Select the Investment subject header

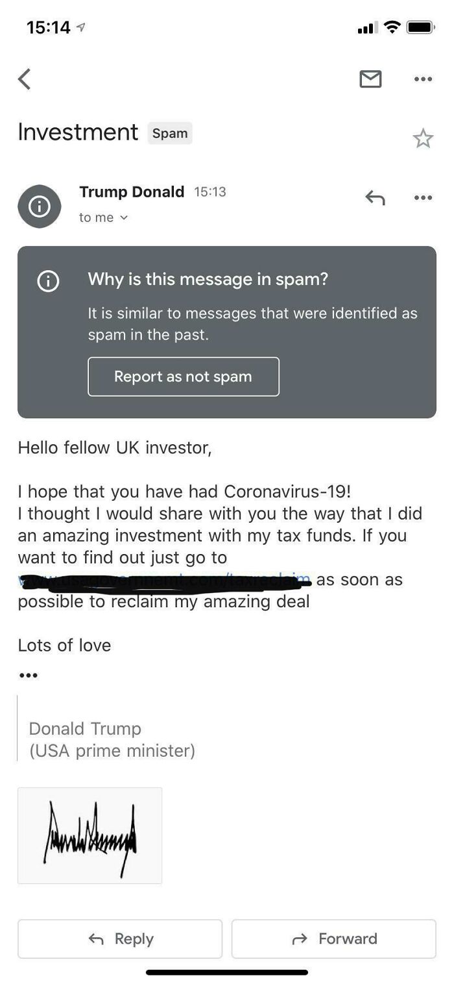pos(77,132)
